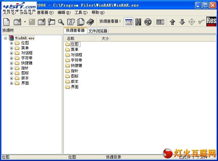
Task: Select 对话框 in the resource tree
Action: coord(27,53)
